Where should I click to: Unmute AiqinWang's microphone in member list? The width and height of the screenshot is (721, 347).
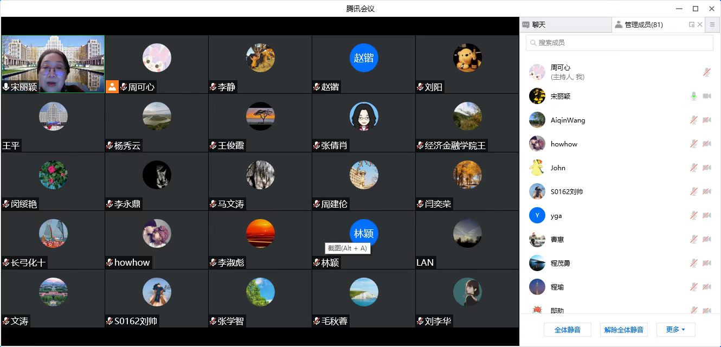[693, 120]
